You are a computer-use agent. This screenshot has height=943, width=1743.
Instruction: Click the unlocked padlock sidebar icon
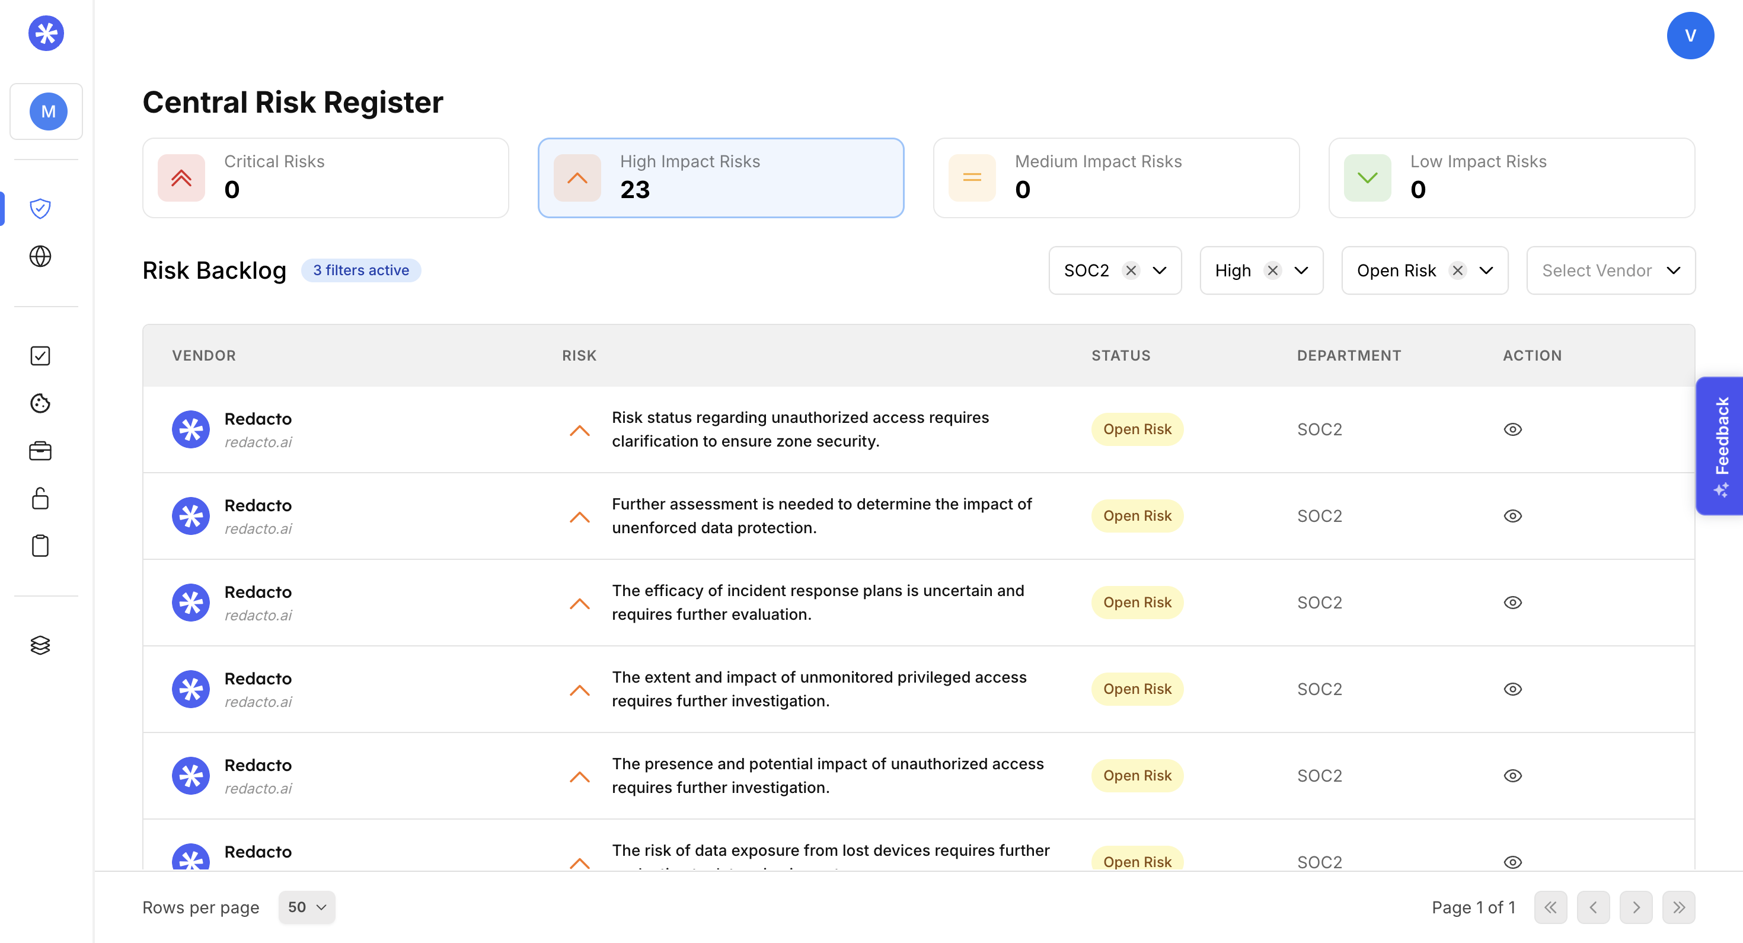pyautogui.click(x=40, y=498)
